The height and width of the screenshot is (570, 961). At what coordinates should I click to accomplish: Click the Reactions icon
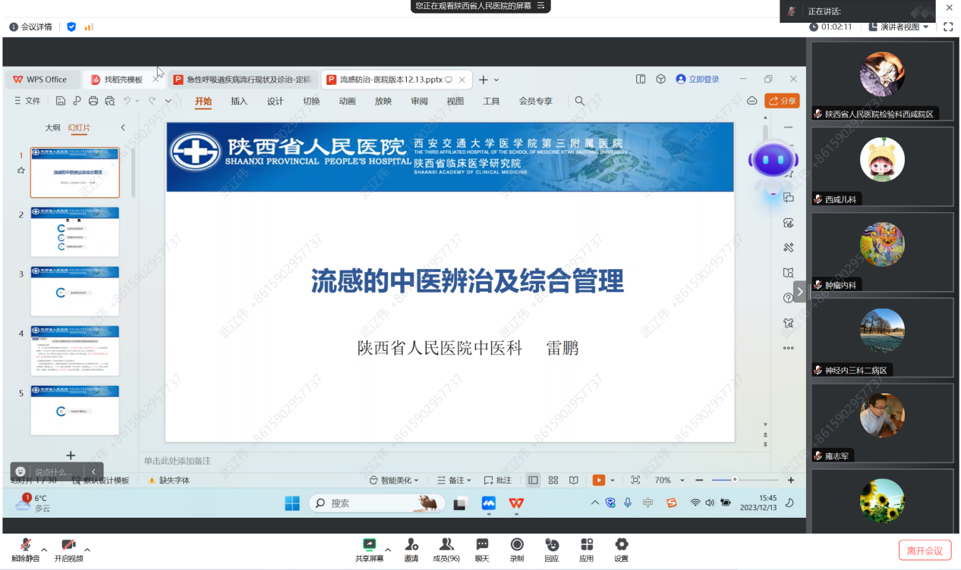pyautogui.click(x=552, y=546)
